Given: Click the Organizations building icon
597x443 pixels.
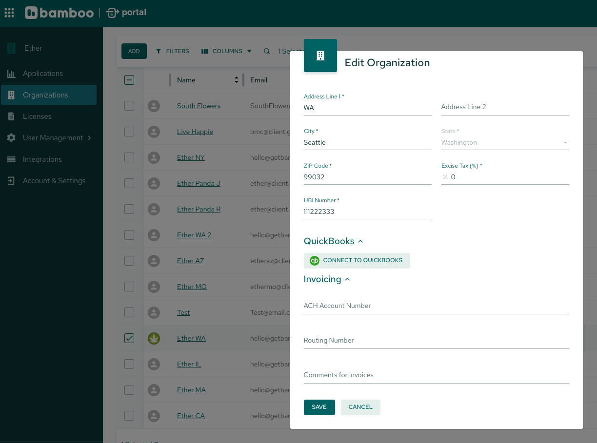Looking at the screenshot, I should point(11,95).
